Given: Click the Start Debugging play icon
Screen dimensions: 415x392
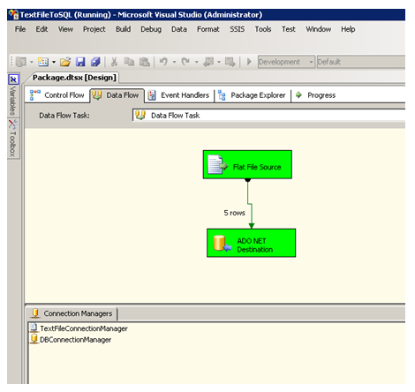Looking at the screenshot, I should 249,62.
